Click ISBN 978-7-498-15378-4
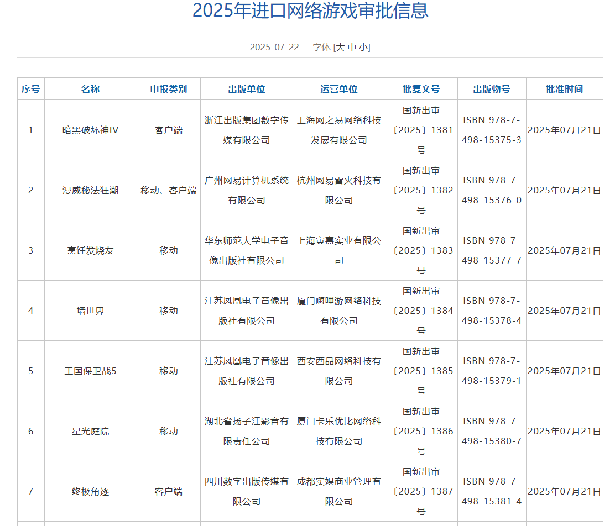The width and height of the screenshot is (615, 526). (492, 311)
